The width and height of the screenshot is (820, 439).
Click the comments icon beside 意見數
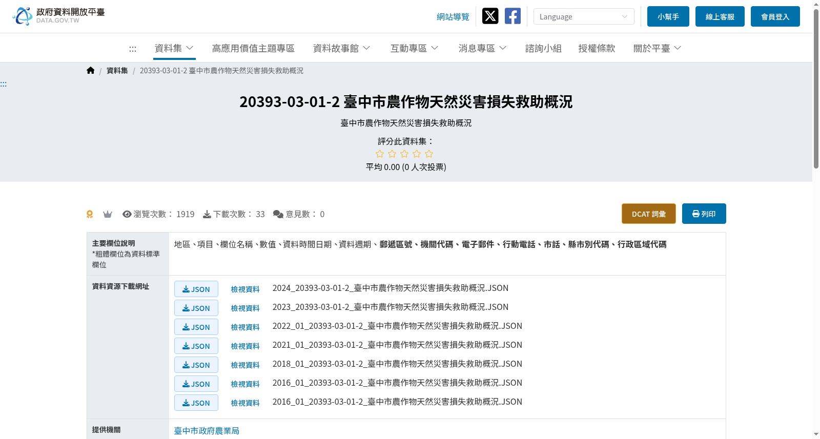278,214
